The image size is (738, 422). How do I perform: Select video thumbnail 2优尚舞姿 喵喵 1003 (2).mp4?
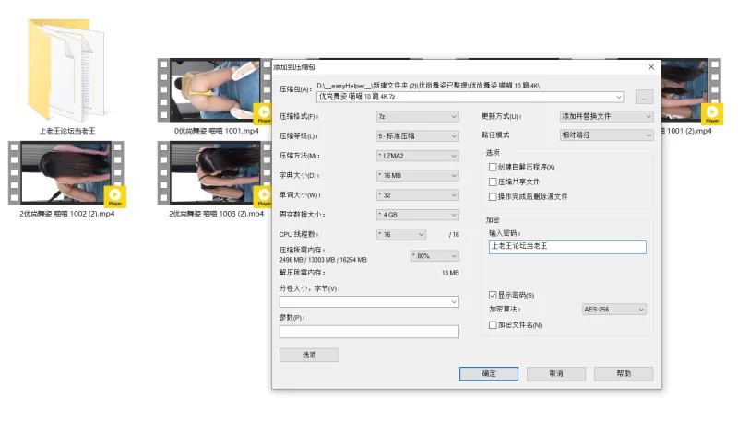click(x=215, y=173)
